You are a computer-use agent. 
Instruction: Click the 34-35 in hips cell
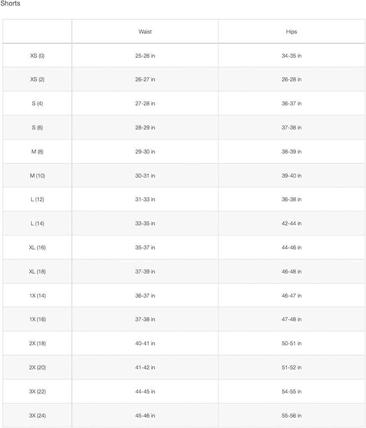click(x=292, y=56)
